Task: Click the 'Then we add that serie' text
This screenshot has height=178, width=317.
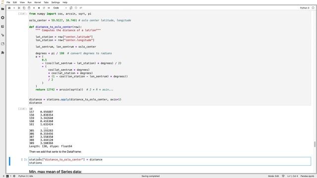Action: click(55, 152)
